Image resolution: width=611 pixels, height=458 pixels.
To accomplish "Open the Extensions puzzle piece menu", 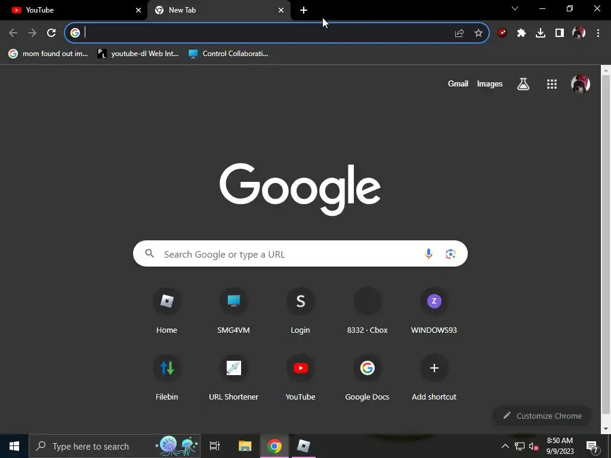I will click(x=521, y=33).
